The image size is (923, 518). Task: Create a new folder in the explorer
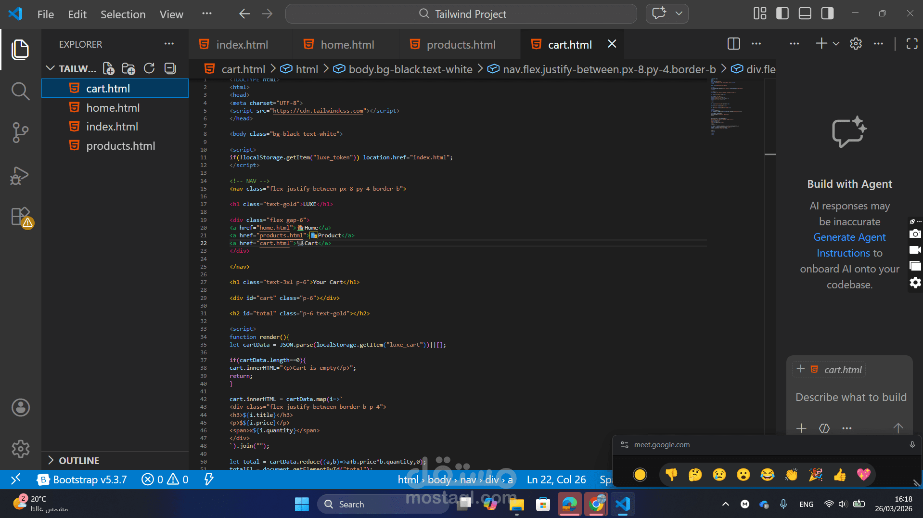128,69
